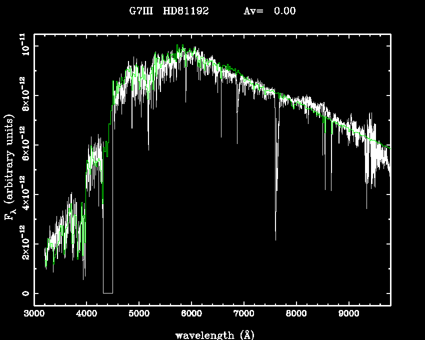Click the 9000 tick label on x-axis
Image resolution: width=425 pixels, height=340 pixels.
pos(349,315)
